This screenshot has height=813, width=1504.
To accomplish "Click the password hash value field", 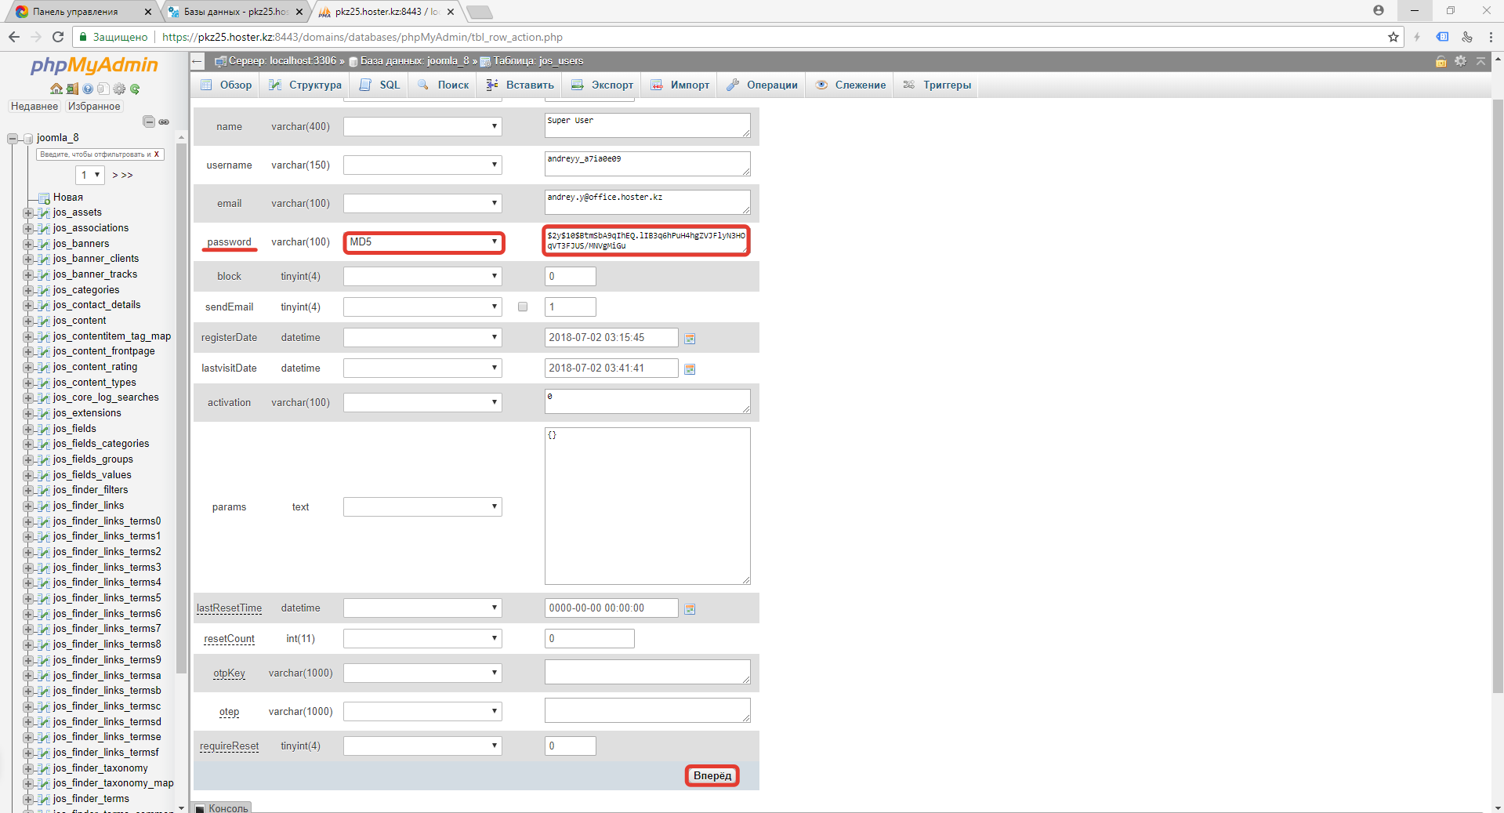I will coord(646,241).
